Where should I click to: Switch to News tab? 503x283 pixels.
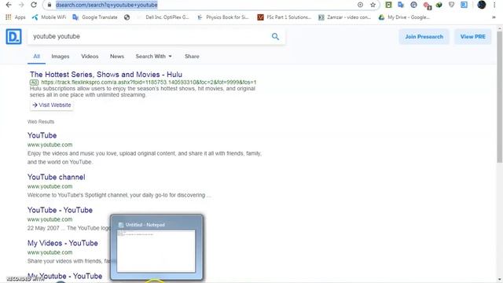[x=117, y=57]
